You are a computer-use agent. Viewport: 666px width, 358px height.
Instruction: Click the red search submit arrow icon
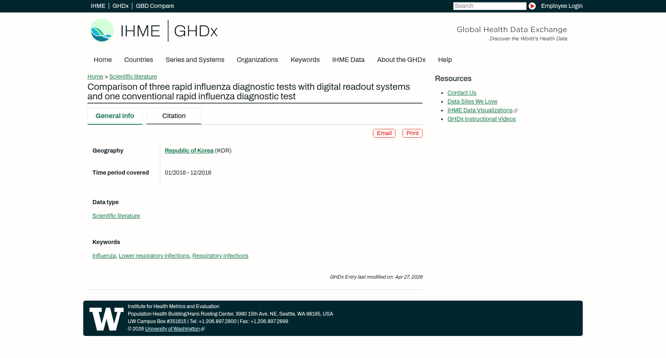[532, 6]
